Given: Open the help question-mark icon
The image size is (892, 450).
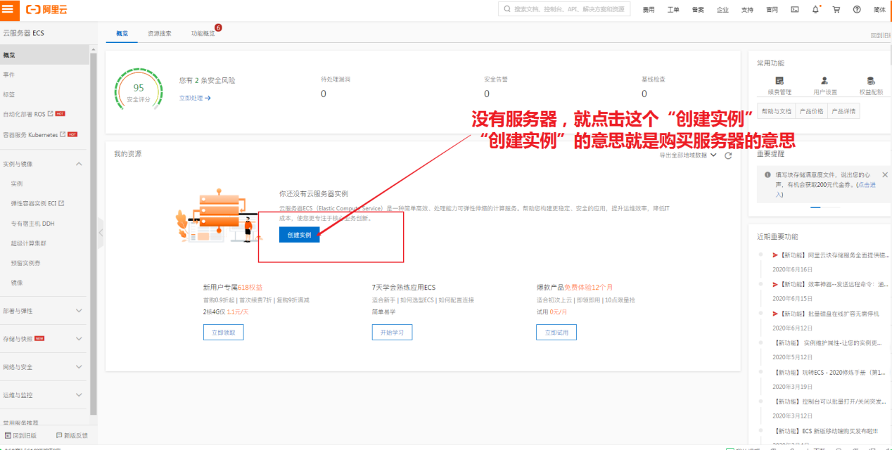Looking at the screenshot, I should 857,10.
